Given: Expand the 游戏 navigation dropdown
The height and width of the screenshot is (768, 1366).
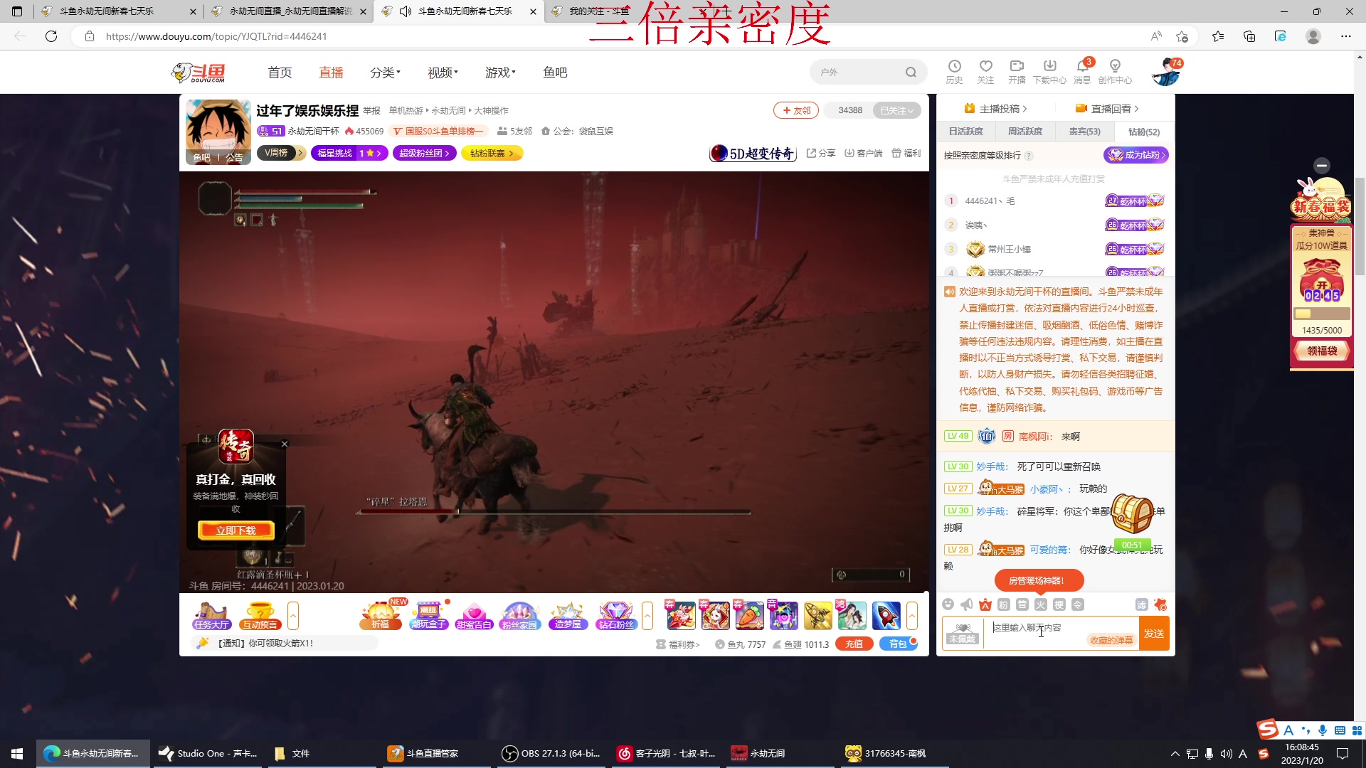Looking at the screenshot, I should 500,73.
